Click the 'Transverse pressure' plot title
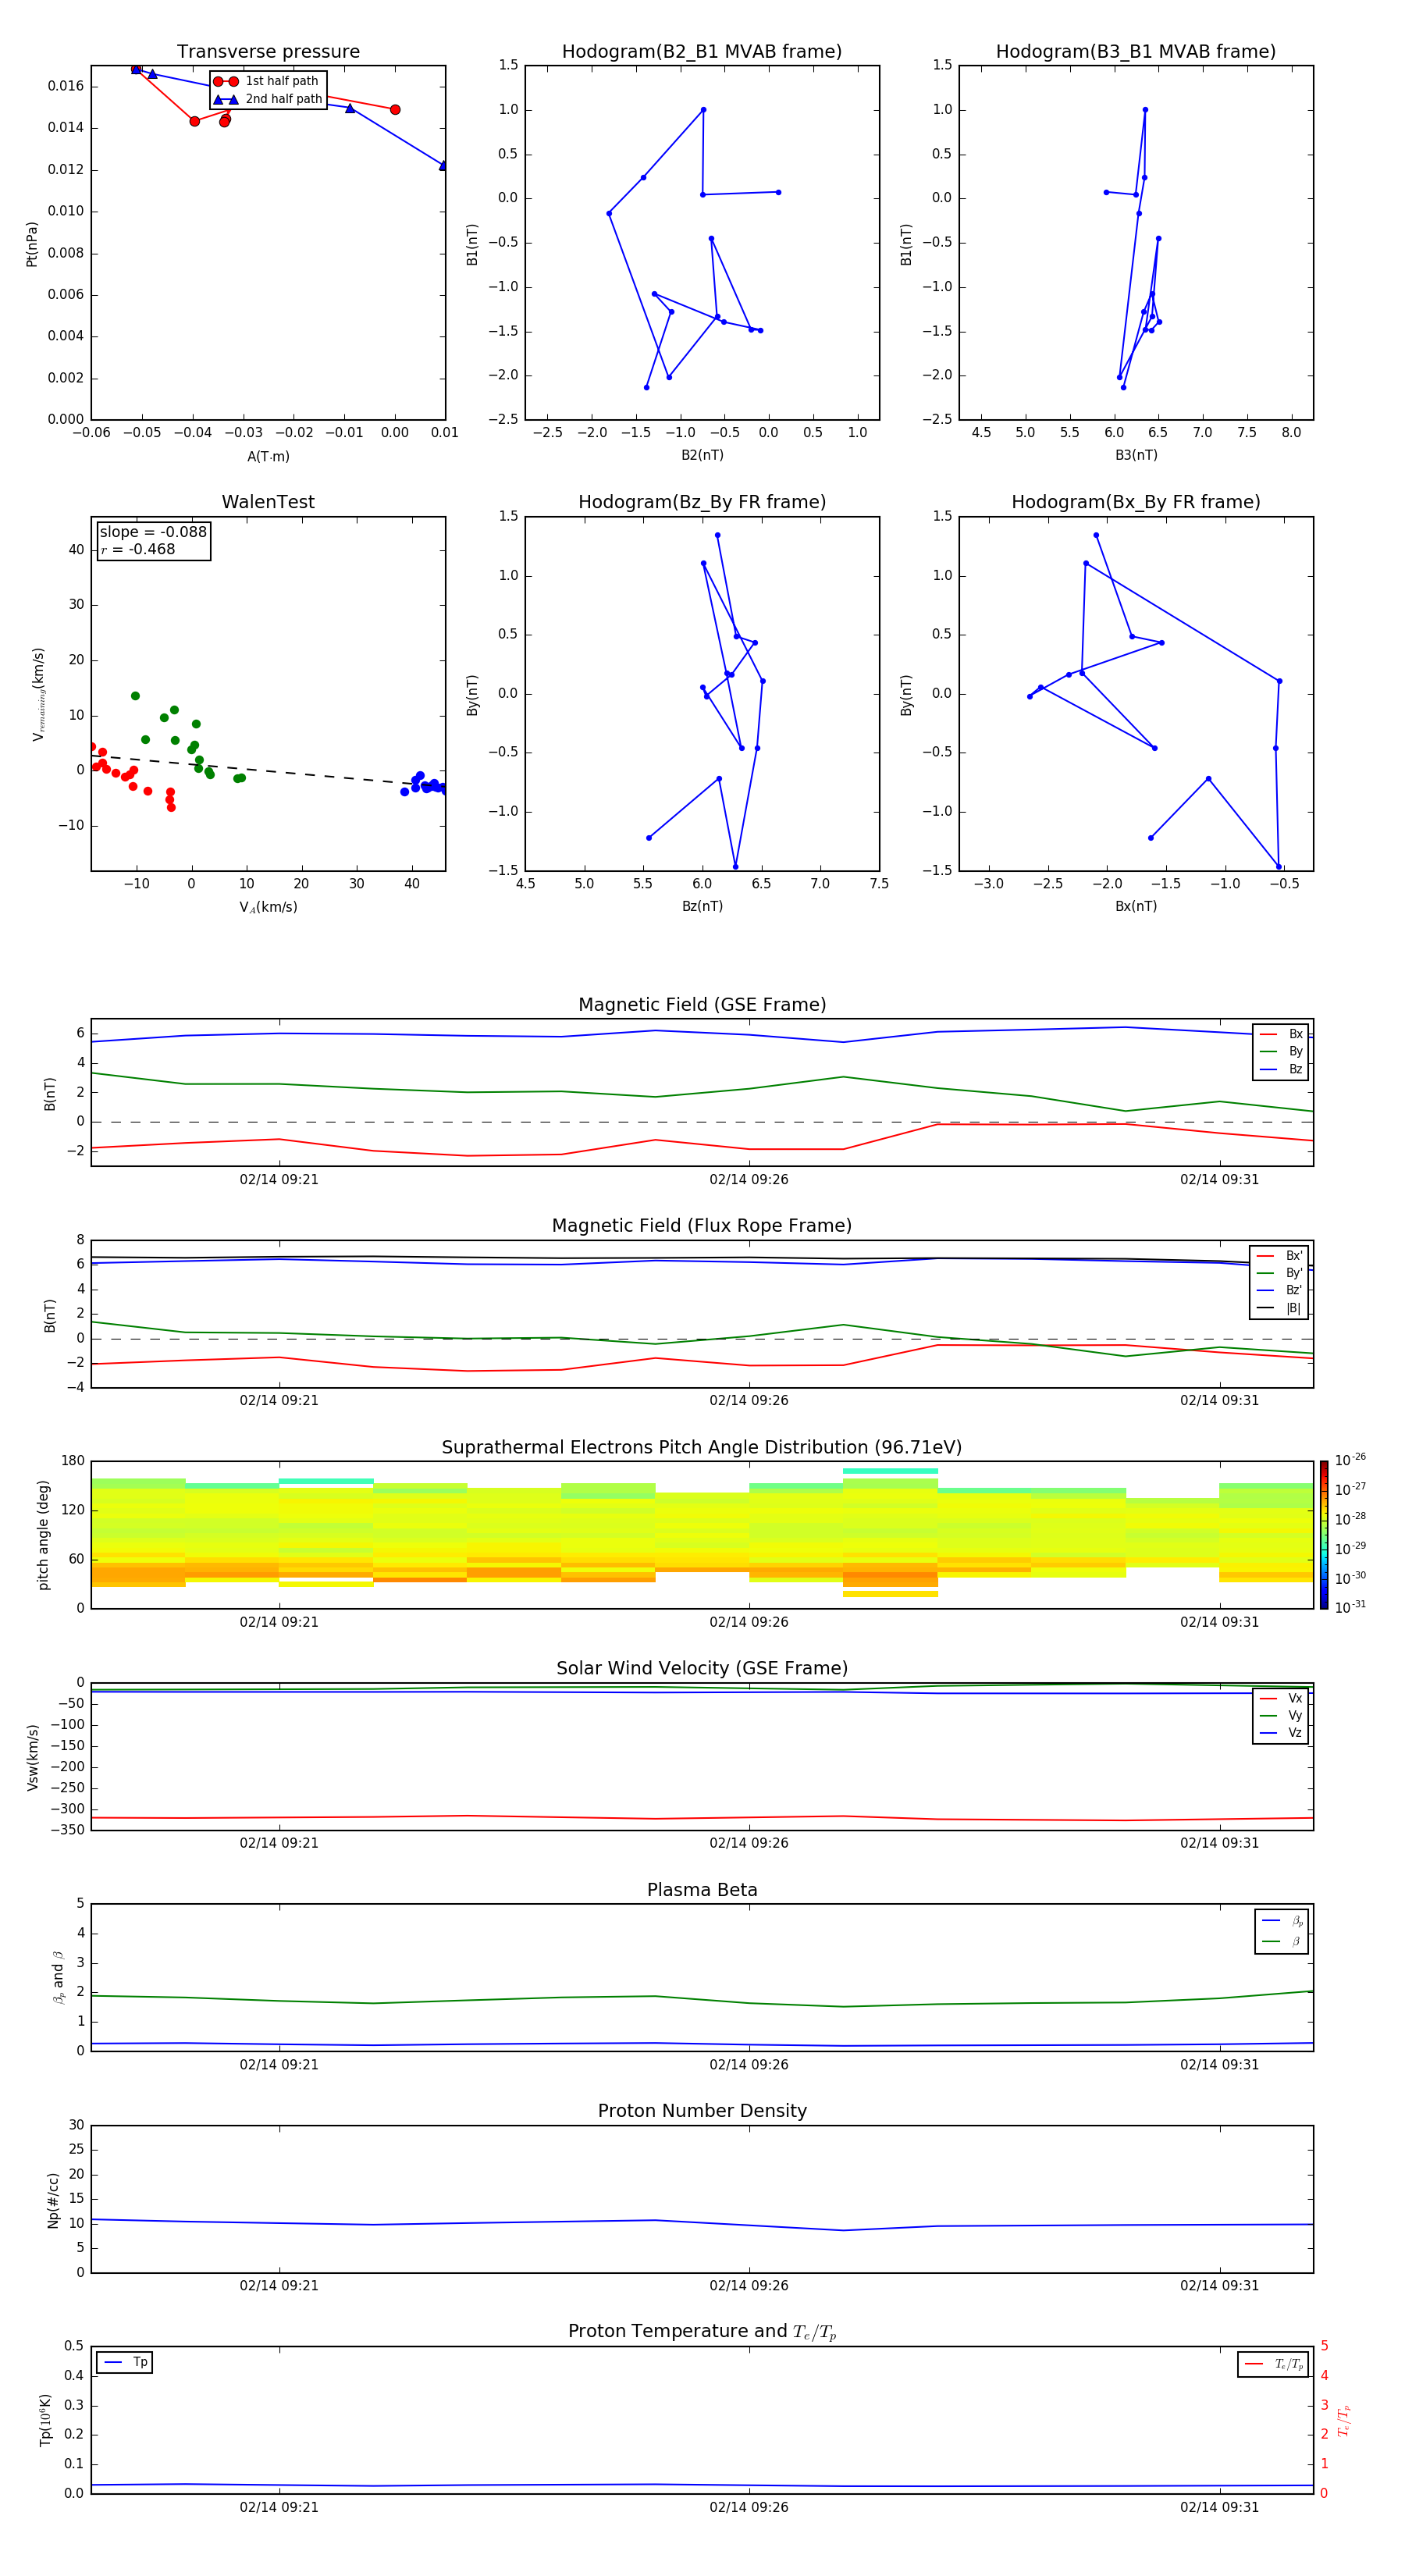The width and height of the screenshot is (1405, 2576). [x=268, y=52]
